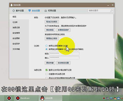The image size is (123, 101).
Task: Check 仅查看本机消息记录 checkbox
Action: [x=46, y=74]
